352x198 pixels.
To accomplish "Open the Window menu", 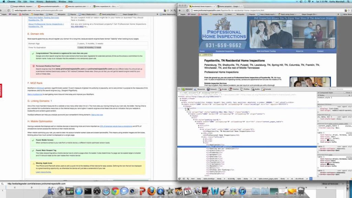I will pyautogui.click(x=62, y=2).
